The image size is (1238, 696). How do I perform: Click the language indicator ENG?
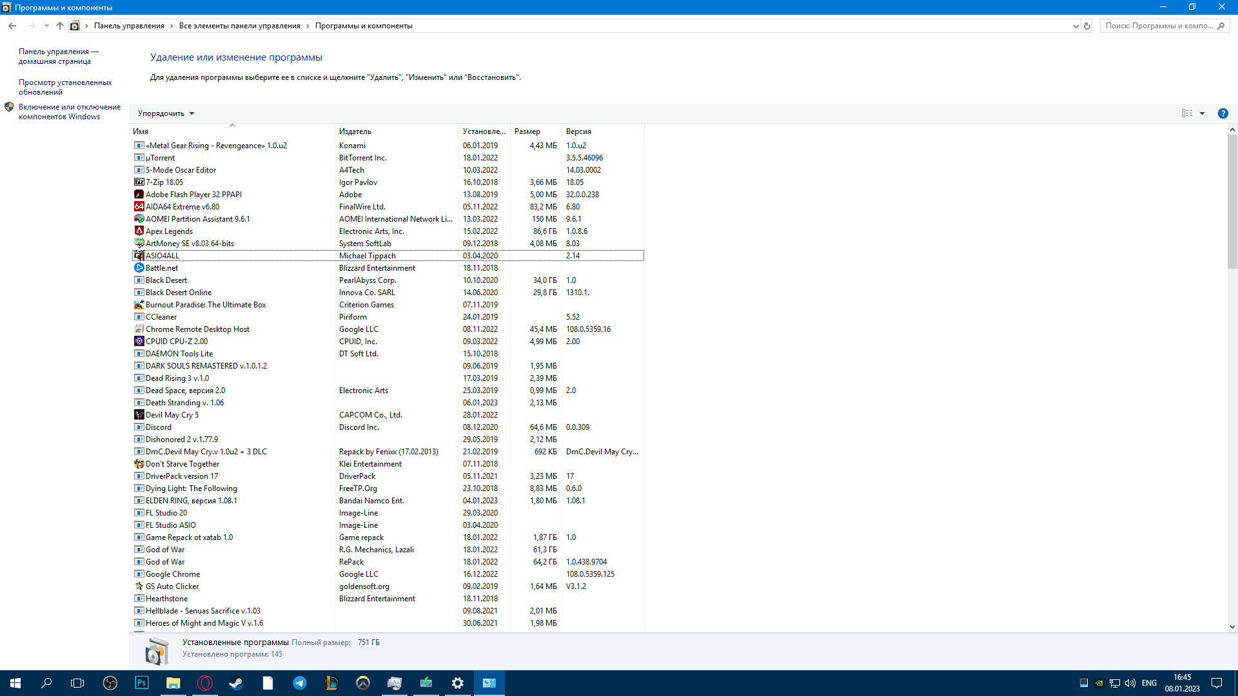pyautogui.click(x=1149, y=683)
